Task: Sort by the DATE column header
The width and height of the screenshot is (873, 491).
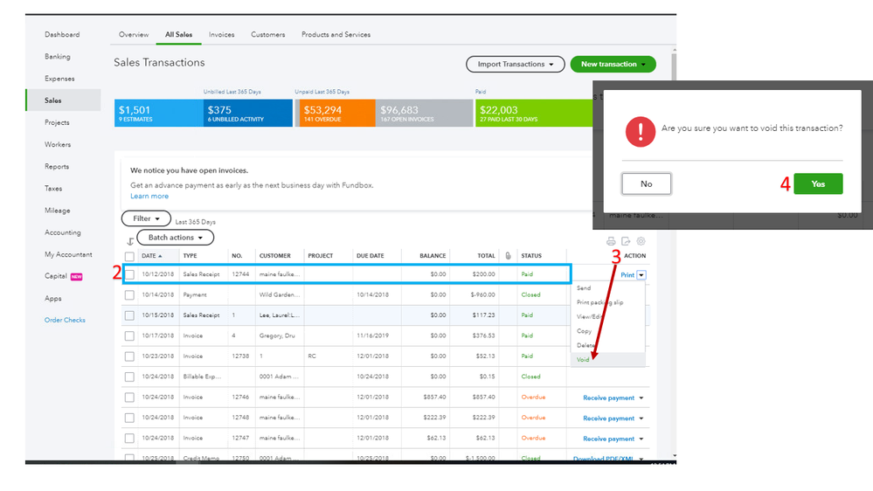Action: [151, 255]
